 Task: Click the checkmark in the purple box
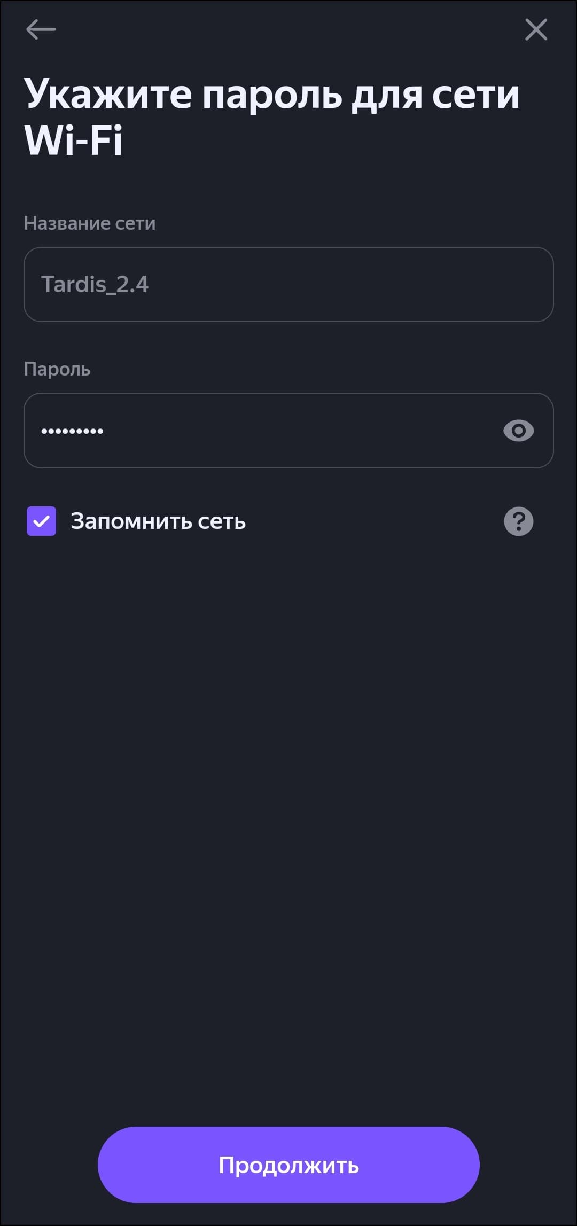pyautogui.click(x=42, y=521)
